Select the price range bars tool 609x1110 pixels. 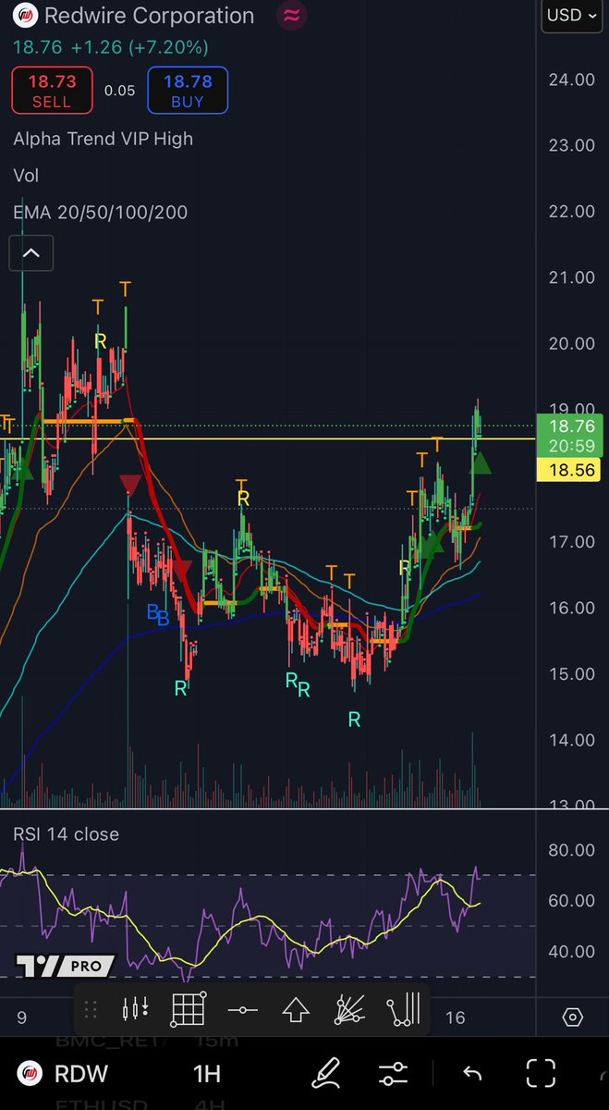pyautogui.click(x=403, y=1009)
